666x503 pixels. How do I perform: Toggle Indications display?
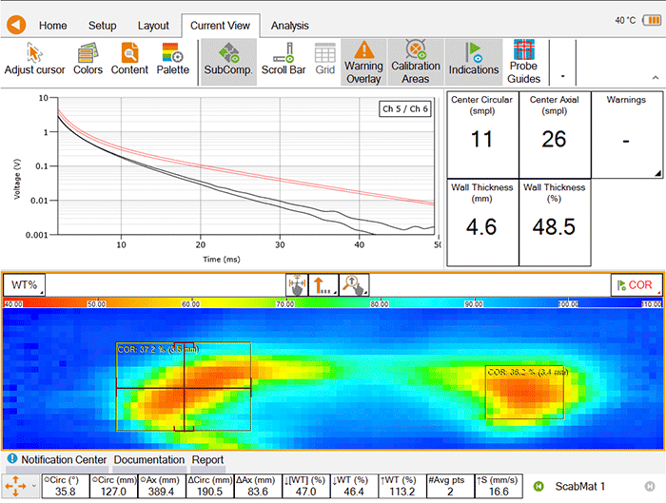click(x=473, y=59)
